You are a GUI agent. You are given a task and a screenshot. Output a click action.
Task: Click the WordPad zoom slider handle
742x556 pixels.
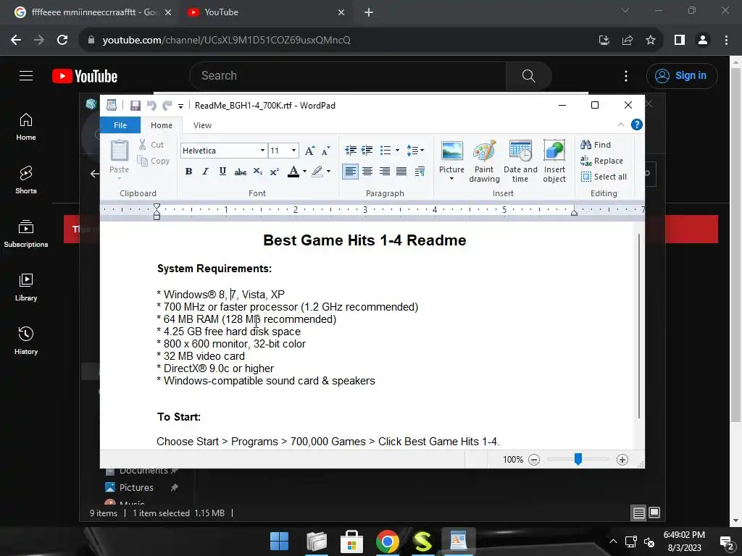(x=578, y=459)
